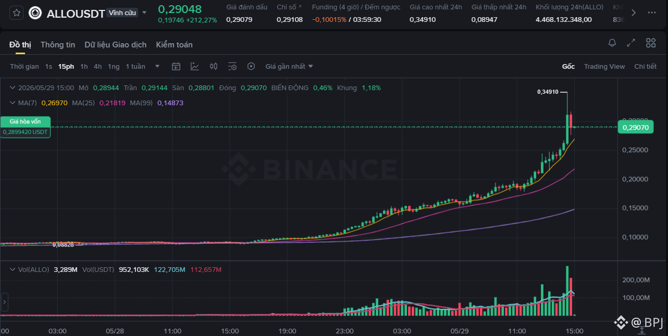
Task: Open the chart display settings eye icon
Action: click(x=232, y=66)
